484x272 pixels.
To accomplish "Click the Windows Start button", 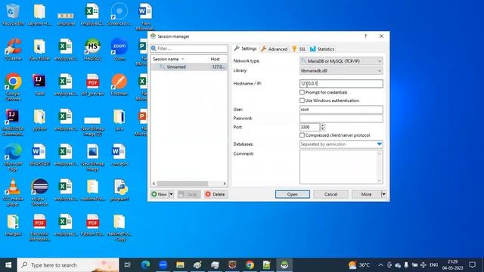I will (8, 265).
